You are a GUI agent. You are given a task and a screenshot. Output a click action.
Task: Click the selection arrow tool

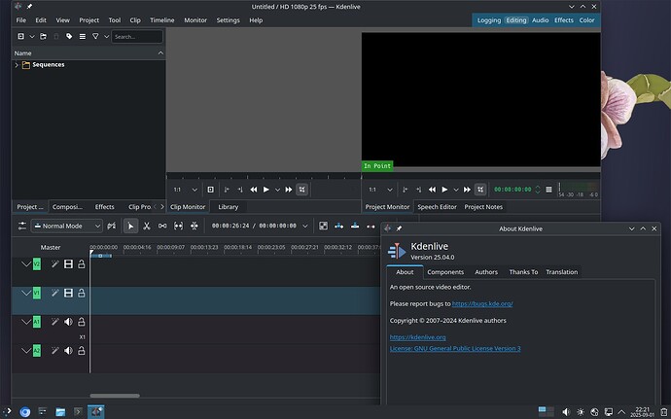pyautogui.click(x=130, y=226)
